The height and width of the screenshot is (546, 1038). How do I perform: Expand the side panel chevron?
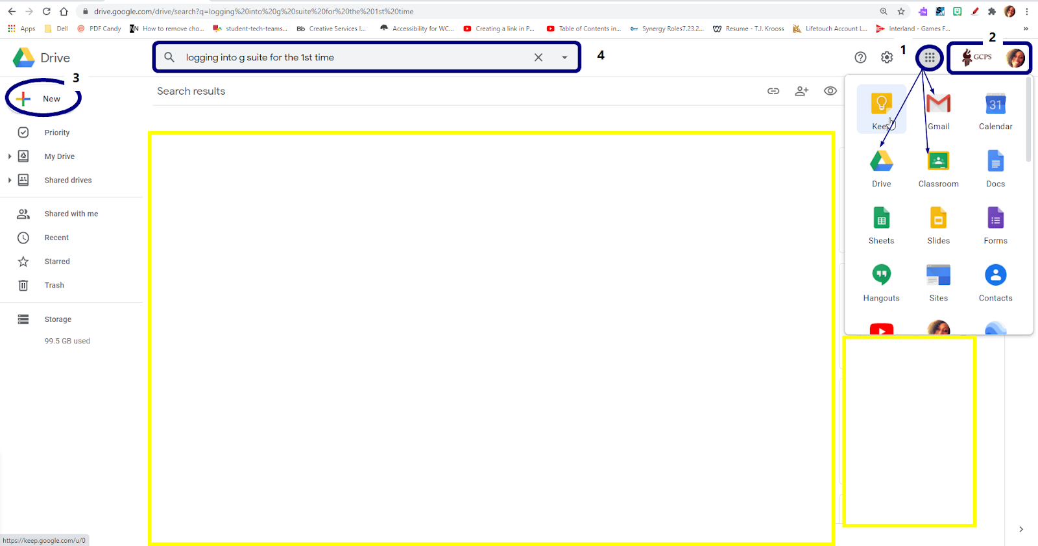point(1021,529)
